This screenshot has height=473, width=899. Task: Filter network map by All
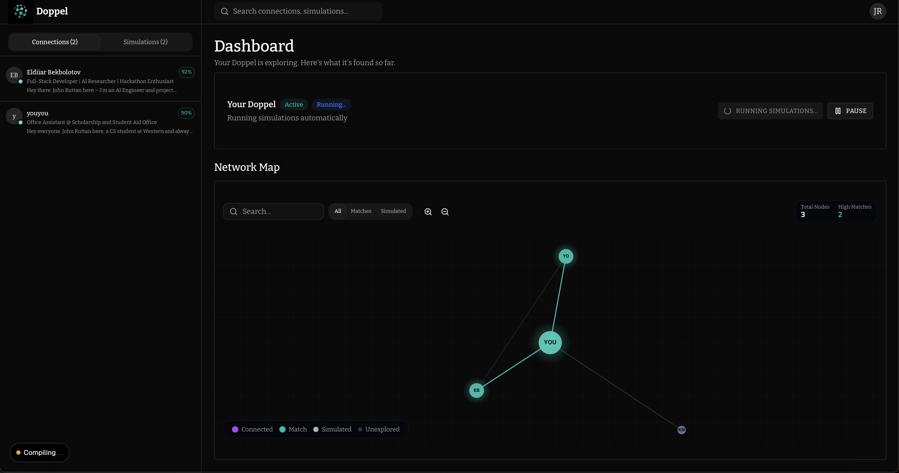[x=337, y=211]
